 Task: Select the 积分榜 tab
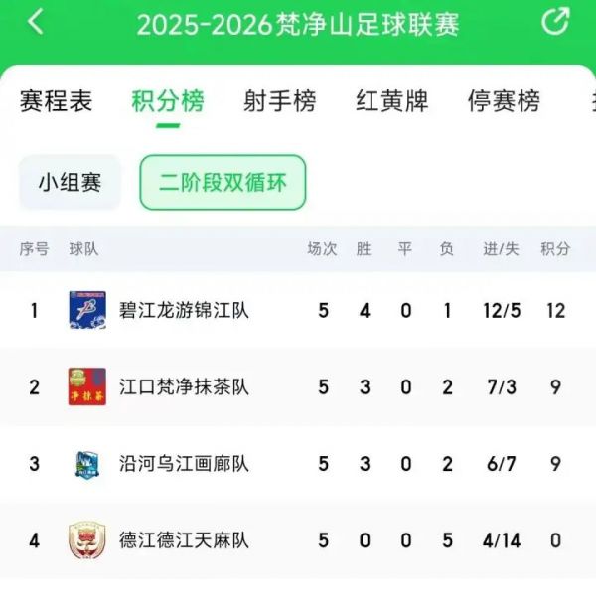pos(168,100)
